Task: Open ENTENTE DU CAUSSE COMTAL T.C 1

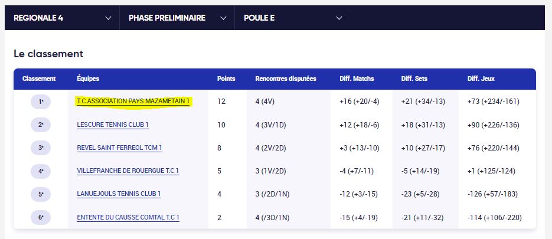Action: click(128, 218)
